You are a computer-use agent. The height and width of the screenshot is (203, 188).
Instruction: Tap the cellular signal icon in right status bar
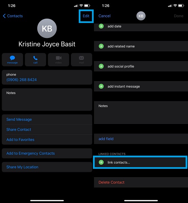point(170,6)
